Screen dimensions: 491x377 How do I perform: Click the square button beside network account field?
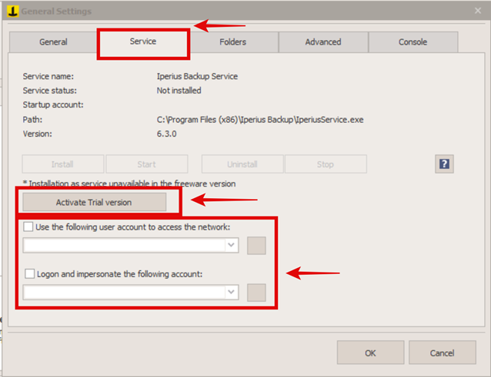(256, 246)
